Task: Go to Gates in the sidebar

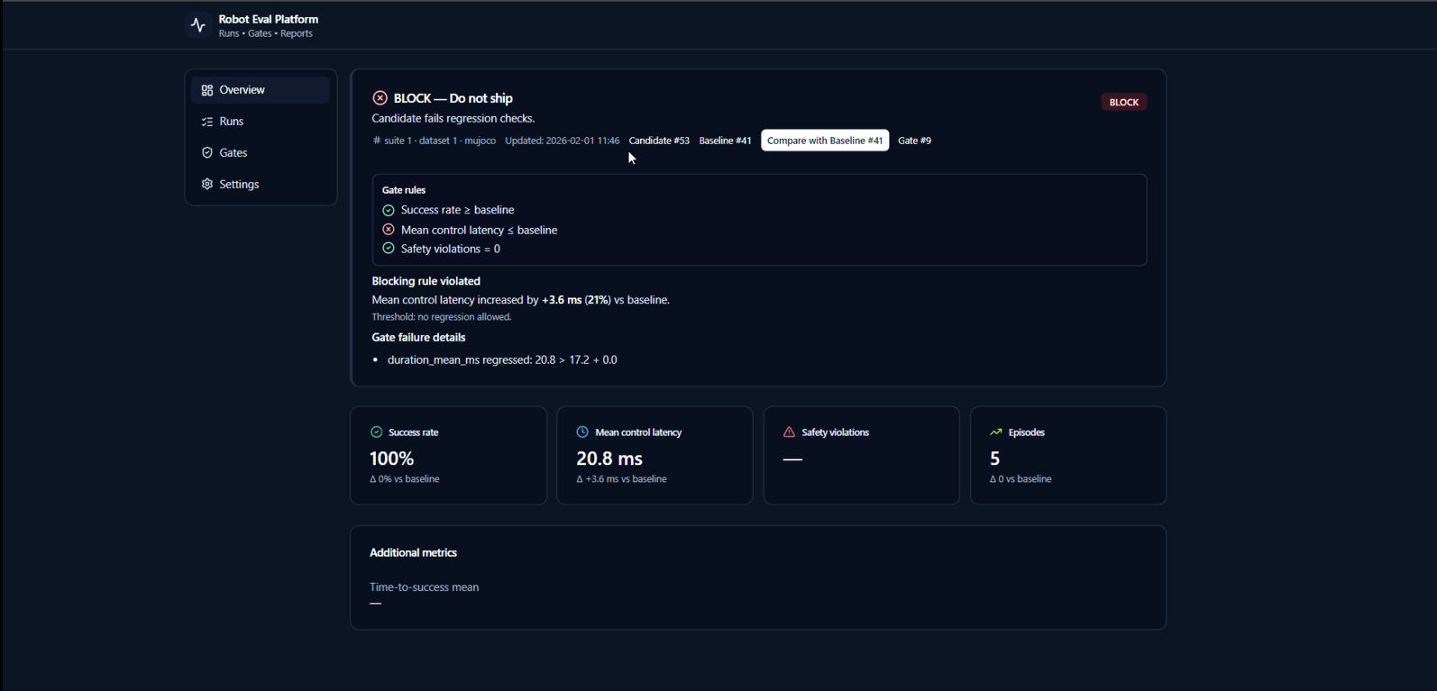Action: (233, 153)
